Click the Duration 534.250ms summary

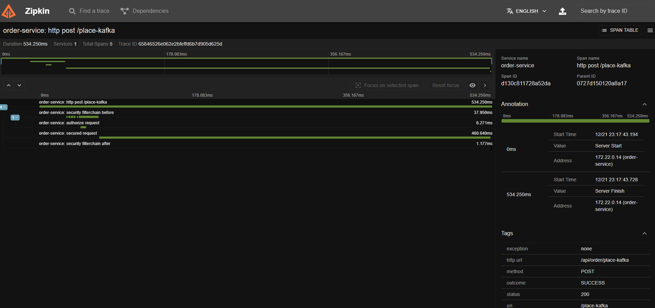25,44
